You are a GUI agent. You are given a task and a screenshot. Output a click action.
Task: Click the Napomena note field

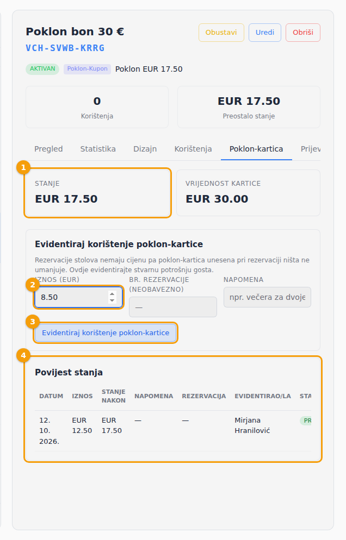267,297
